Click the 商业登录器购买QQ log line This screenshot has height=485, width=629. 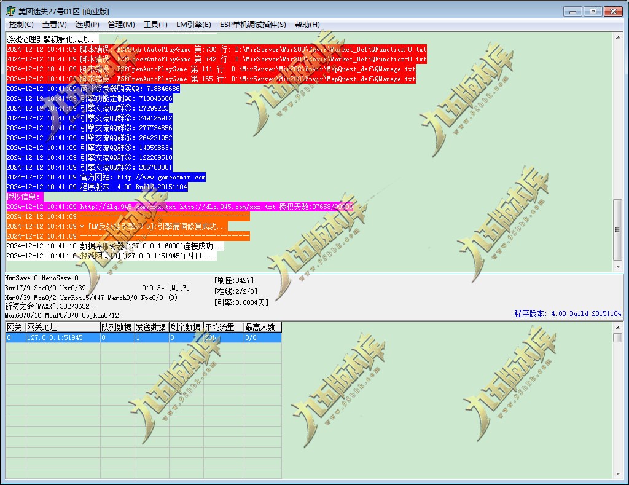pos(93,89)
